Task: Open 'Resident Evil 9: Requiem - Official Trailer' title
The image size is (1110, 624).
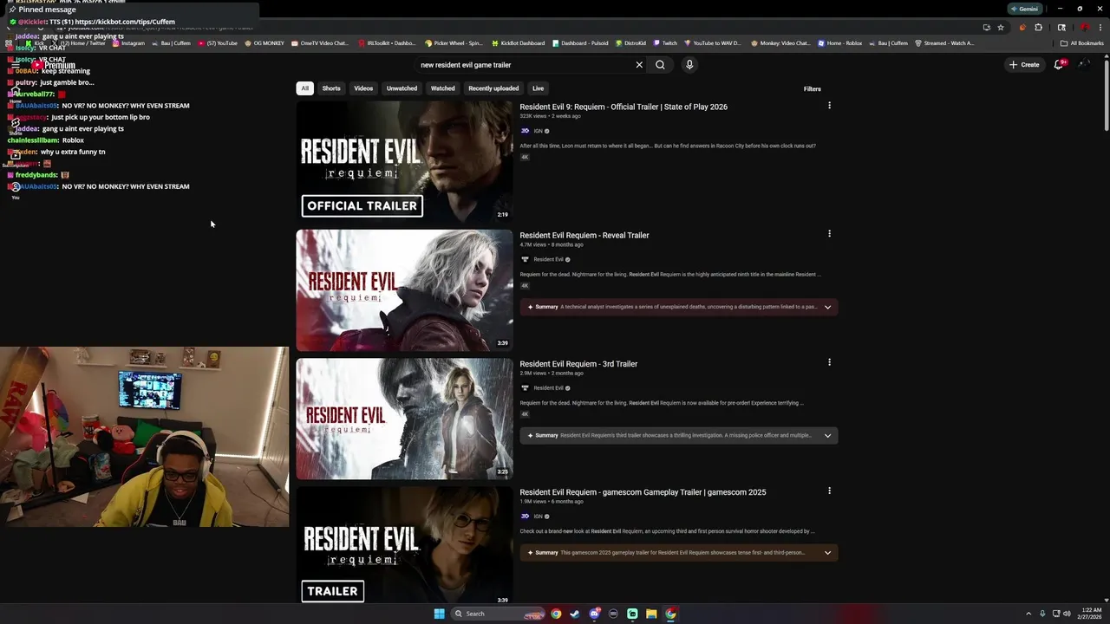Action: 624,107
